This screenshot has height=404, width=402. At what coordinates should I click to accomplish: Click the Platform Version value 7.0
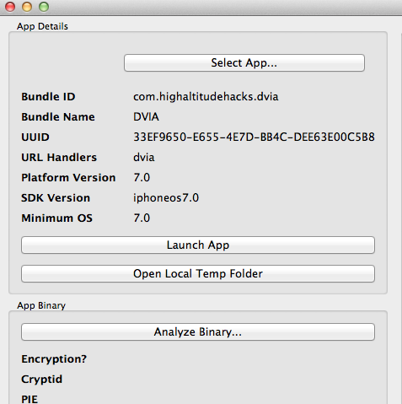point(142,178)
